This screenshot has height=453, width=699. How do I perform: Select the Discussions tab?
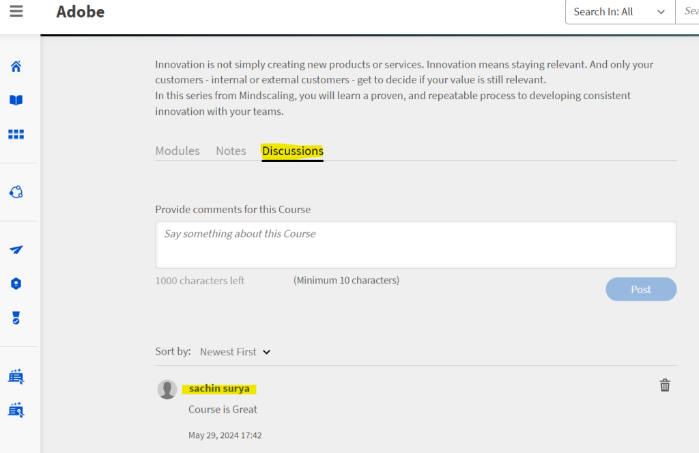point(292,151)
